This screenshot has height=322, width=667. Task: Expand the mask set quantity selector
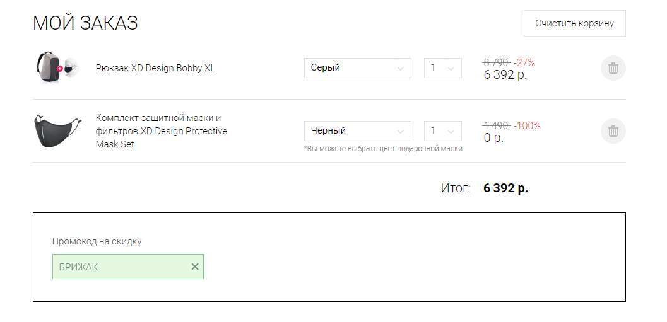442,131
